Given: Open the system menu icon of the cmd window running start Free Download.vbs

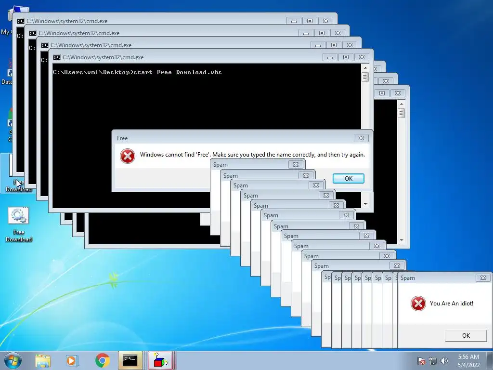Looking at the screenshot, I should pos(57,57).
